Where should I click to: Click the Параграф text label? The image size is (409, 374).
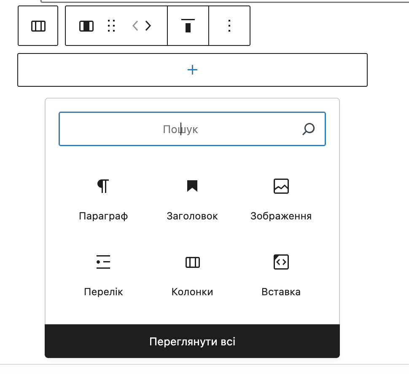[103, 216]
